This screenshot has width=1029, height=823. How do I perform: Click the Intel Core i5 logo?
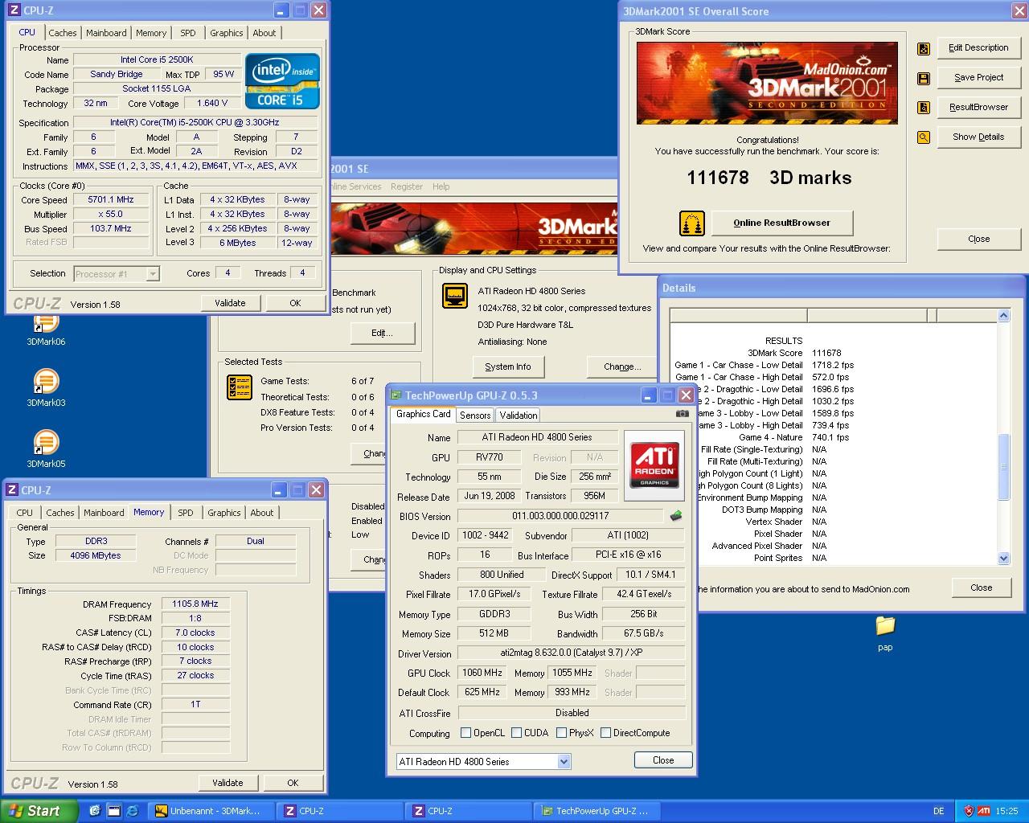point(282,81)
